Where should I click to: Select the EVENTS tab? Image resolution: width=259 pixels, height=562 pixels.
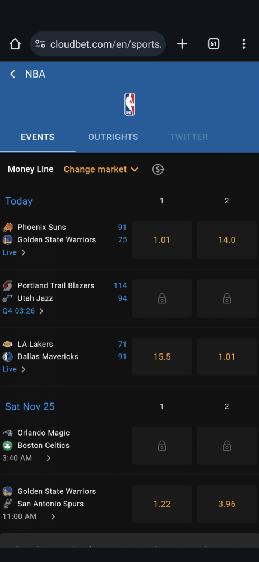point(38,137)
